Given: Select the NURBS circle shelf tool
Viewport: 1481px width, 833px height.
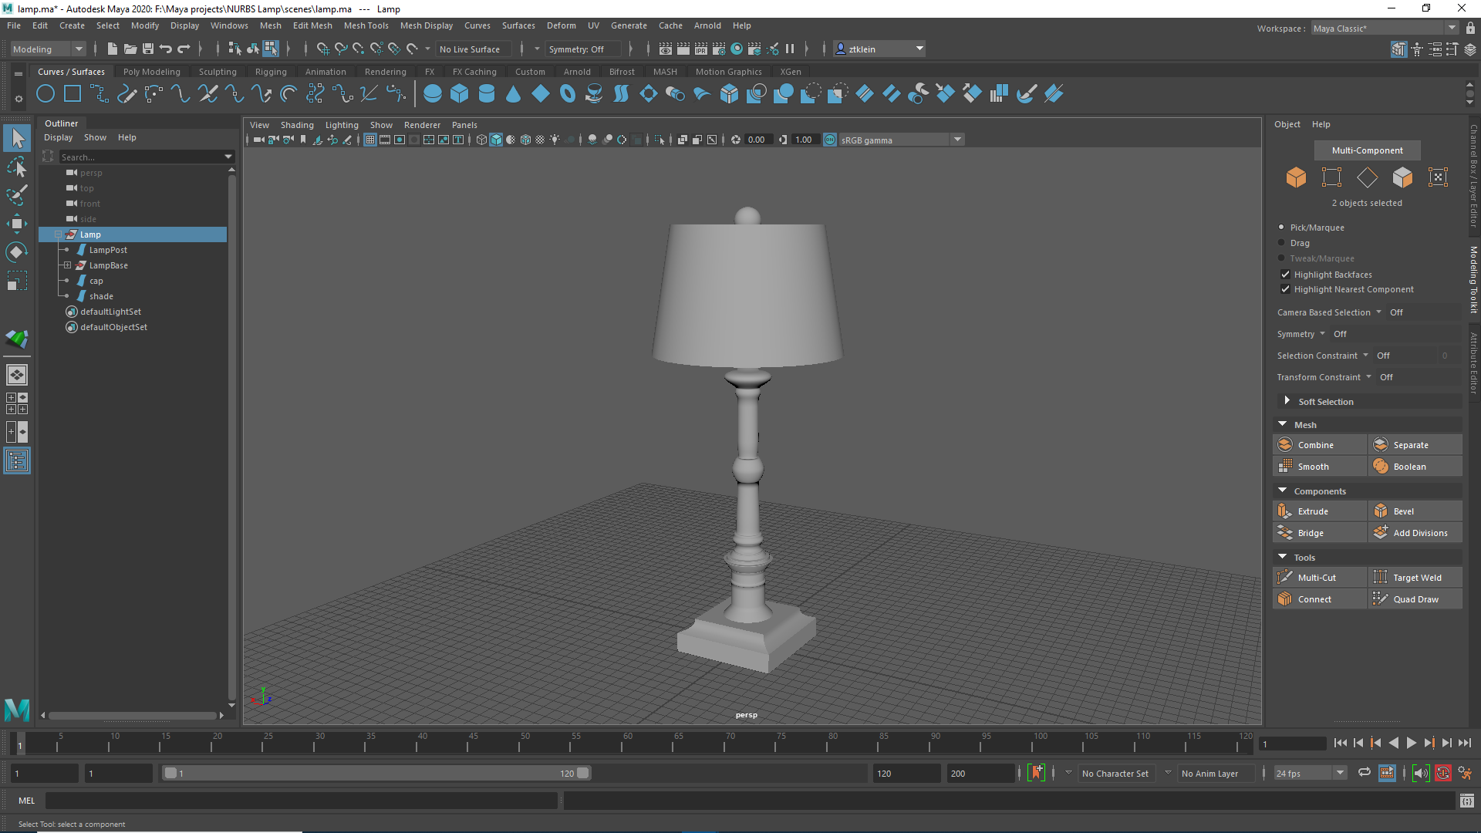Looking at the screenshot, I should coord(46,94).
